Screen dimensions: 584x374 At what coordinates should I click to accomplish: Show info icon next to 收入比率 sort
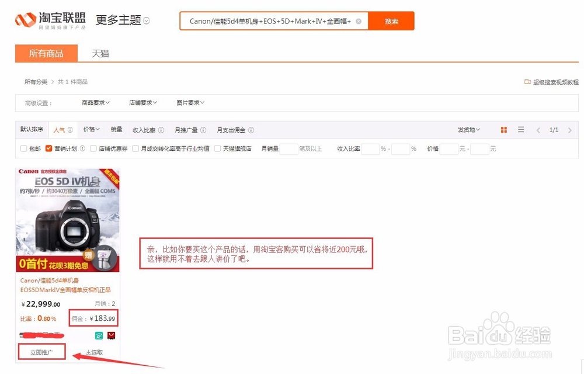pos(161,130)
